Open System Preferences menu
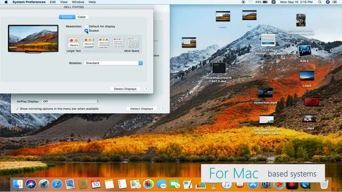The width and height of the screenshot is (342, 192). pyautogui.click(x=29, y=2)
